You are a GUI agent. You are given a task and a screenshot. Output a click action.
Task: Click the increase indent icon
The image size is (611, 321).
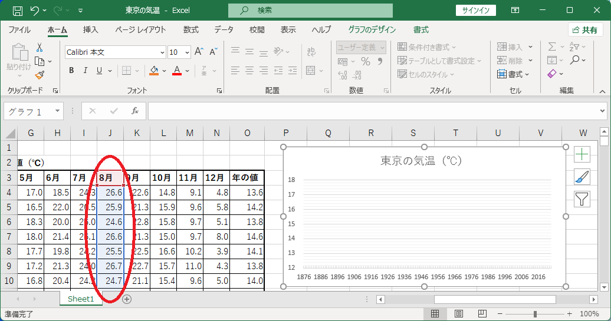[293, 71]
